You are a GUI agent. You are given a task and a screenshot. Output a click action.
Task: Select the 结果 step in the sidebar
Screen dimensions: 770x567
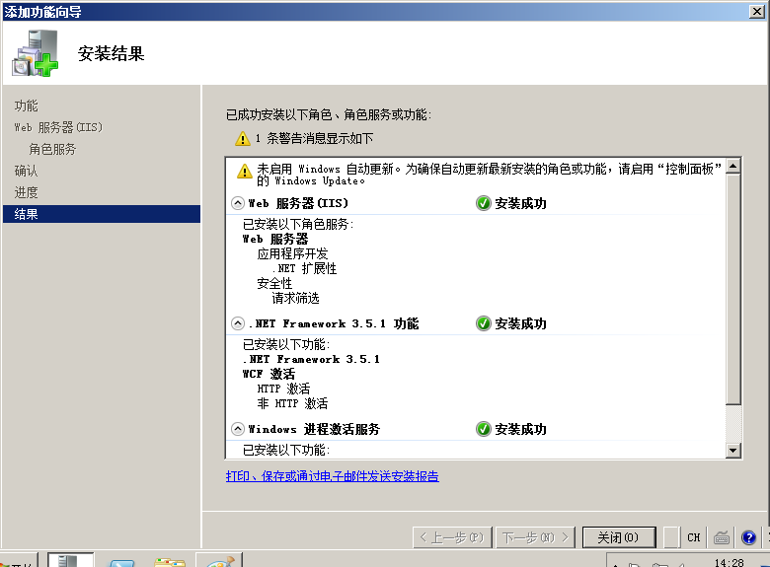click(x=27, y=214)
